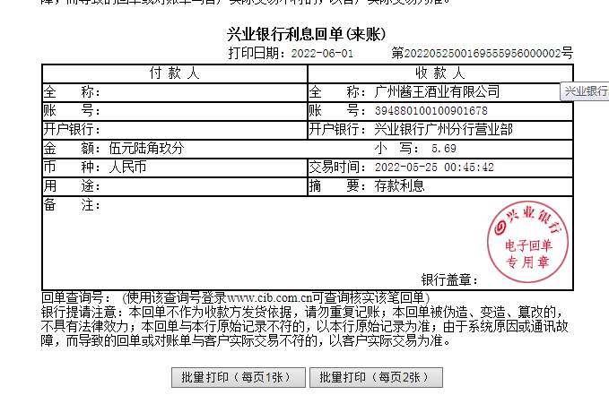The width and height of the screenshot is (609, 395).
Task: Click the 备注 remarks label
Action: [72, 205]
